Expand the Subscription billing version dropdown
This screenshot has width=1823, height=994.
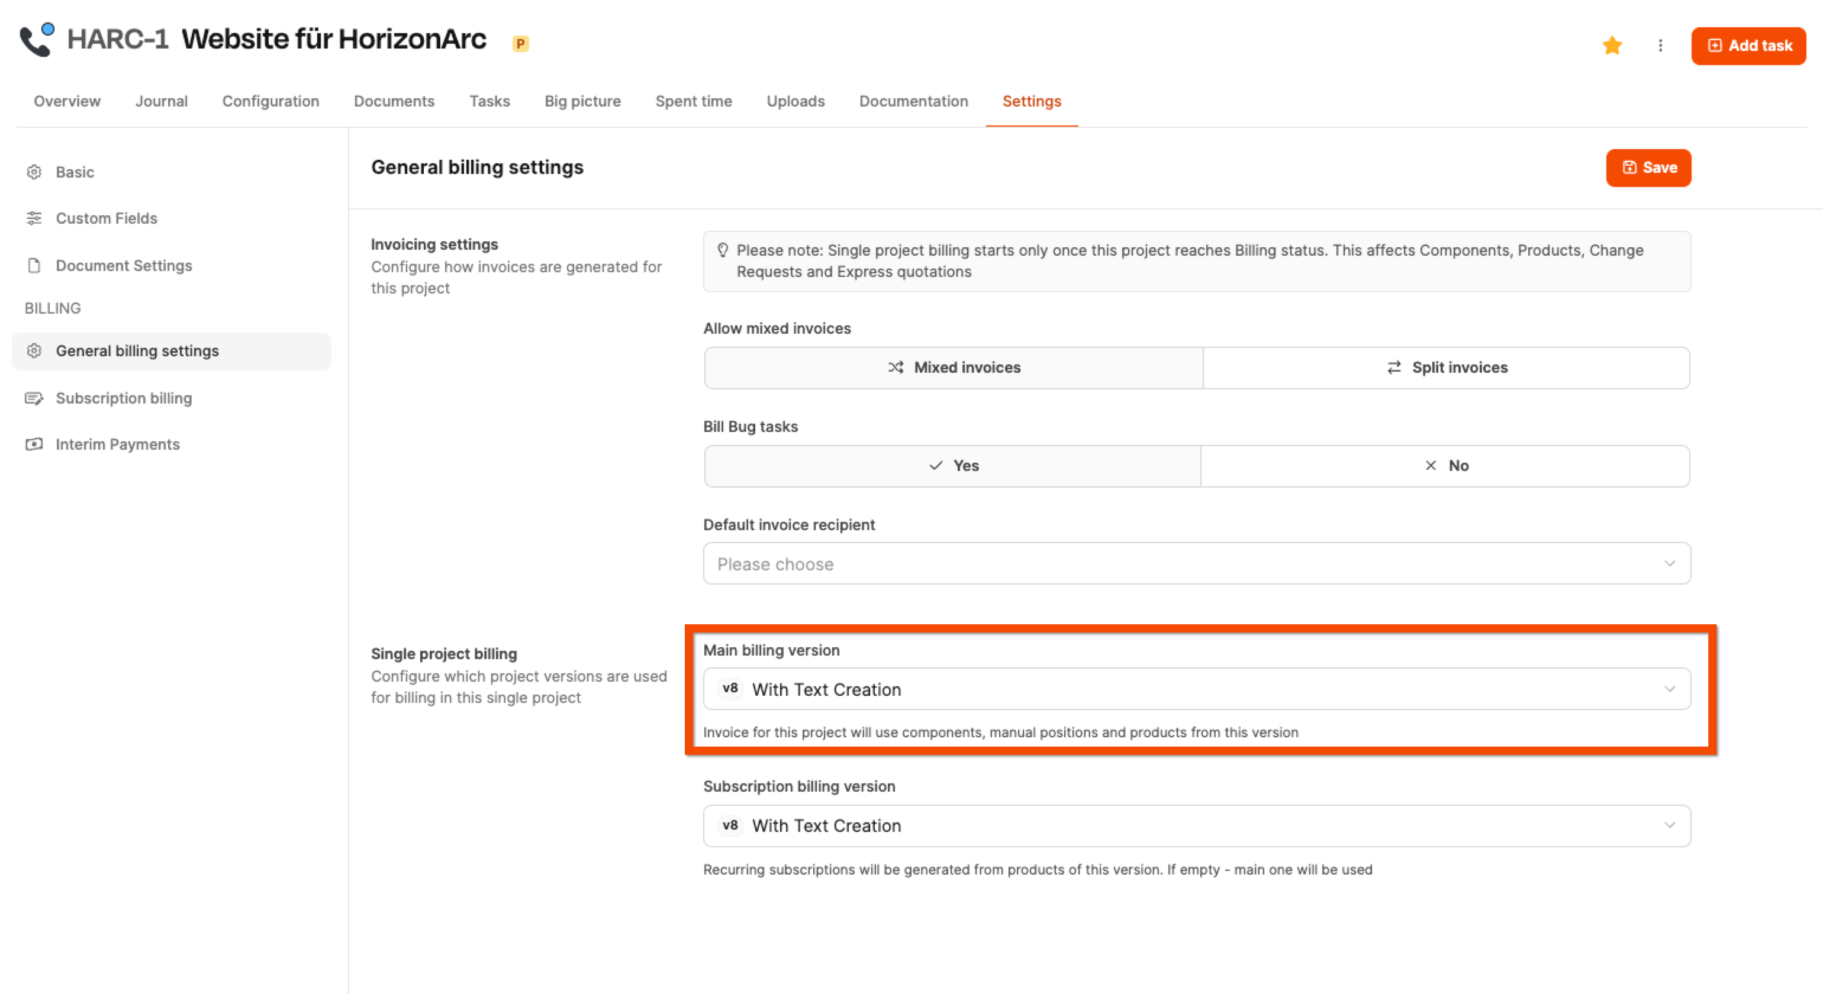(1196, 825)
